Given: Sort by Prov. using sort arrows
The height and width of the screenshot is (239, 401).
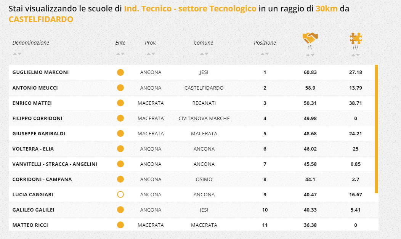Looking at the screenshot, I should point(151,54).
